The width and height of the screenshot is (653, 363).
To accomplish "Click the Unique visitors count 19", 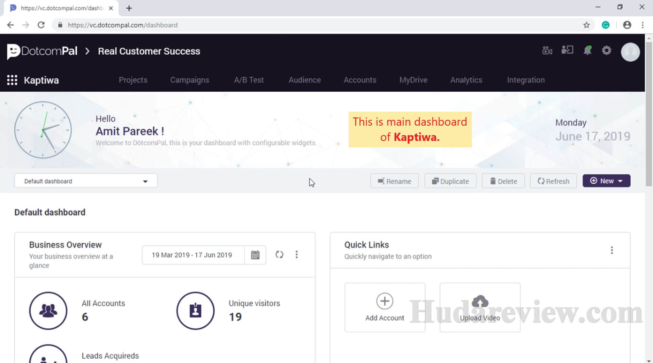I will [235, 317].
